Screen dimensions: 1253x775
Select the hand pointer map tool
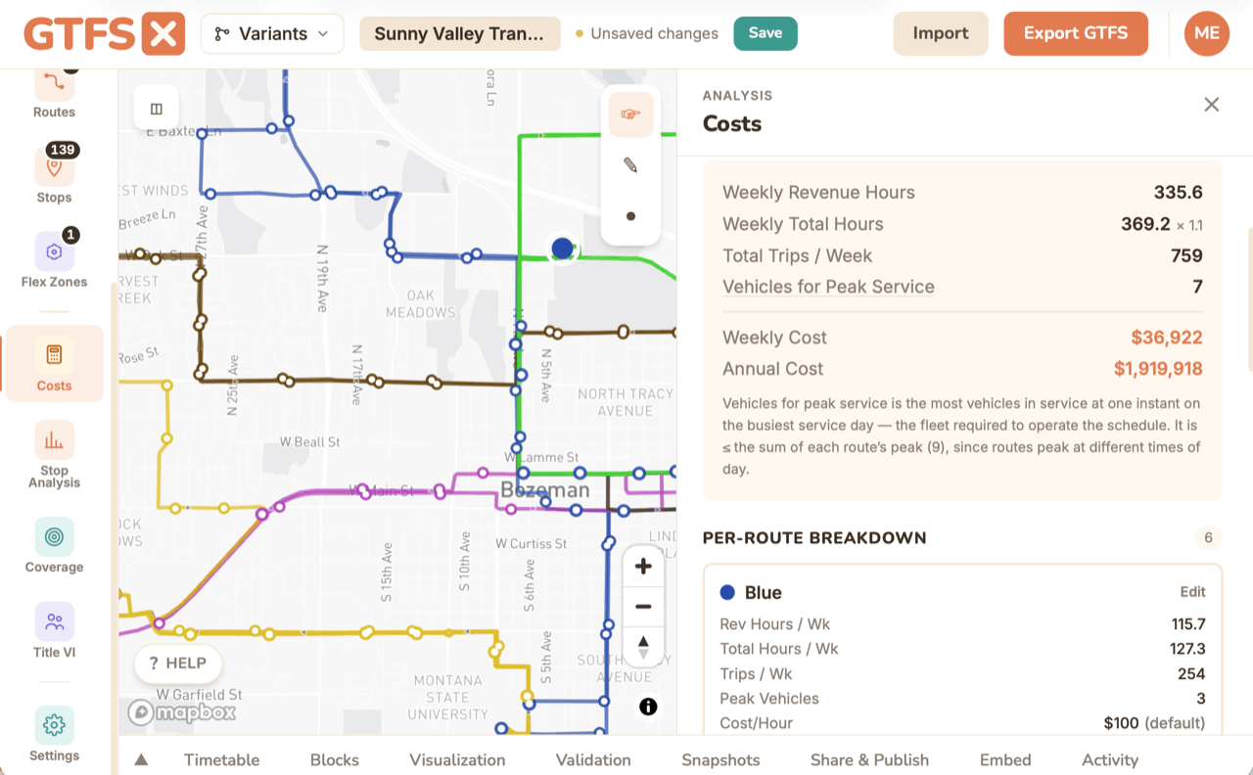pyautogui.click(x=630, y=114)
